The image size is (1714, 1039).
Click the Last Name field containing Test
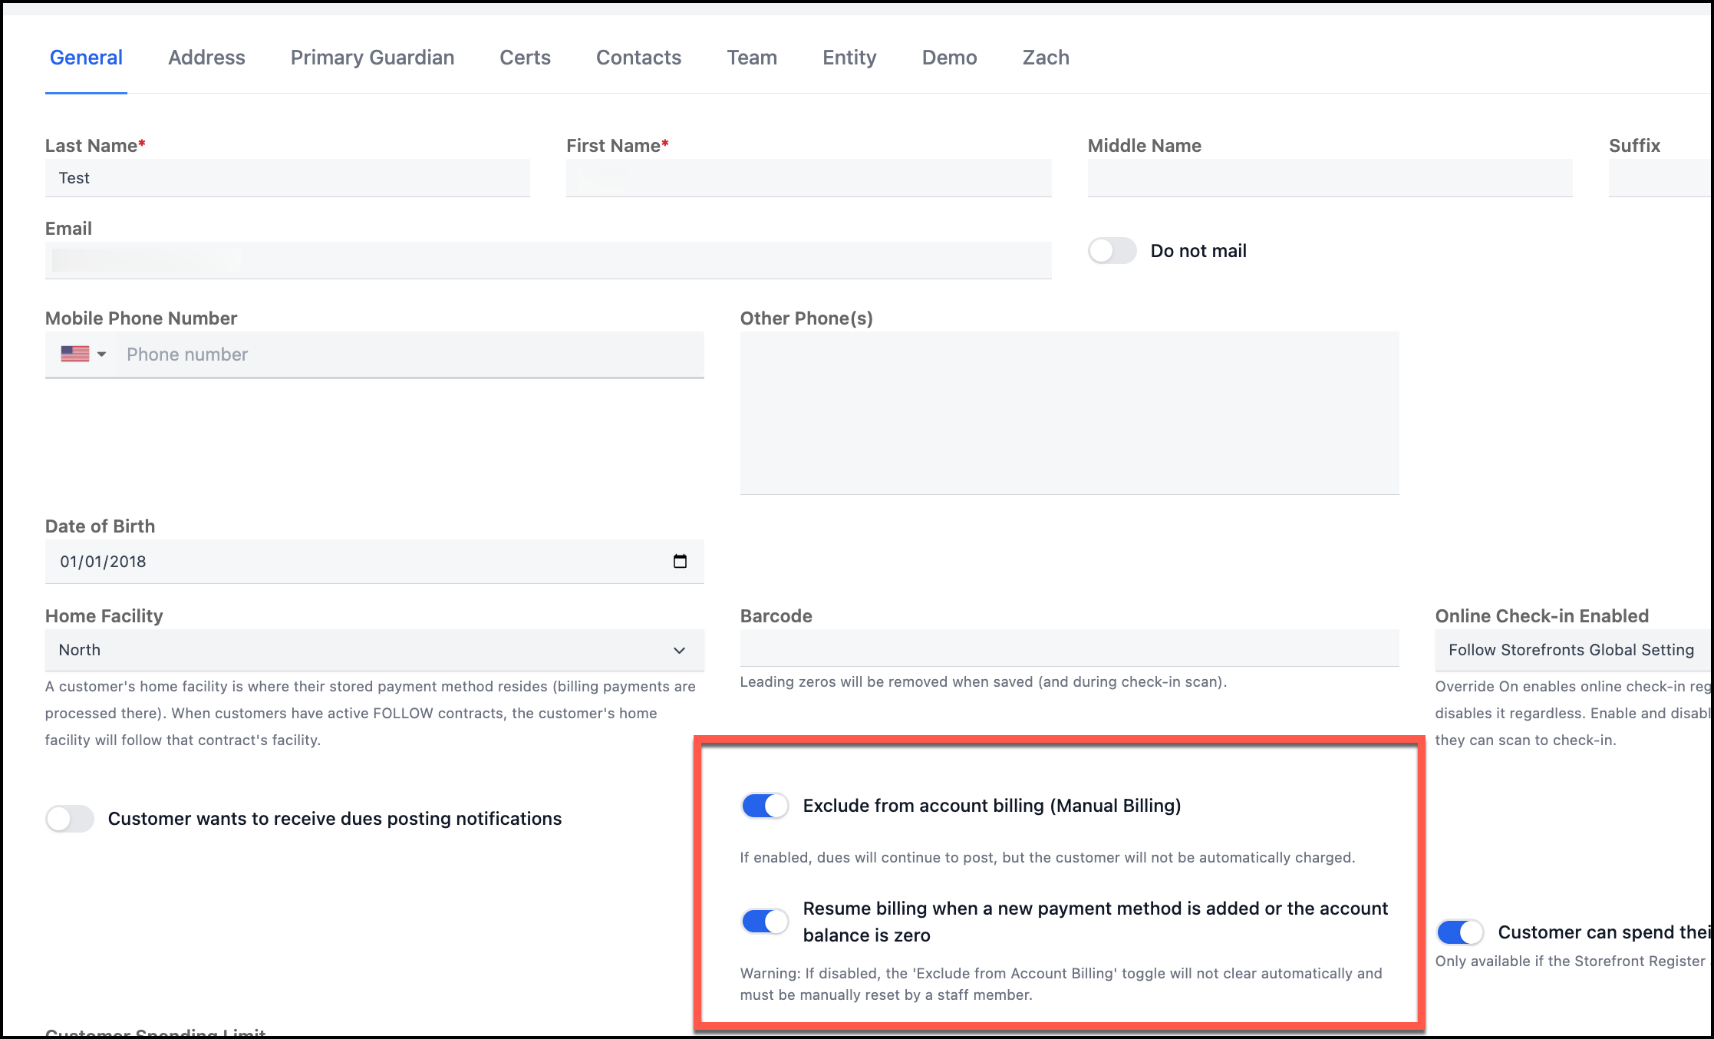point(288,178)
